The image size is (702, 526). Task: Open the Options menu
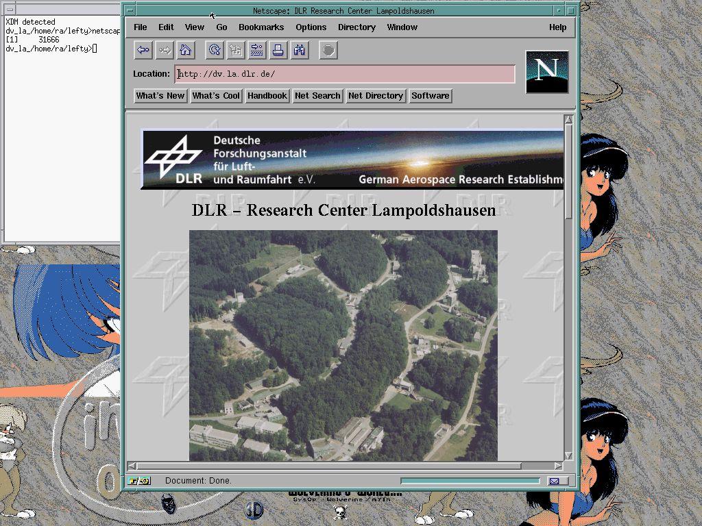point(311,27)
